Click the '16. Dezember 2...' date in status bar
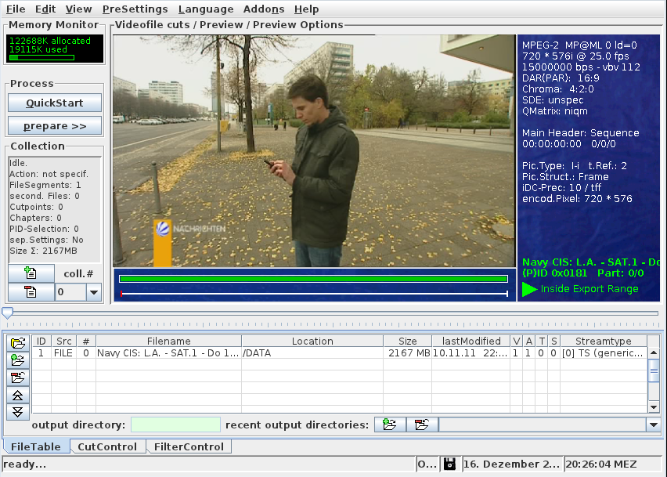 [x=511, y=464]
